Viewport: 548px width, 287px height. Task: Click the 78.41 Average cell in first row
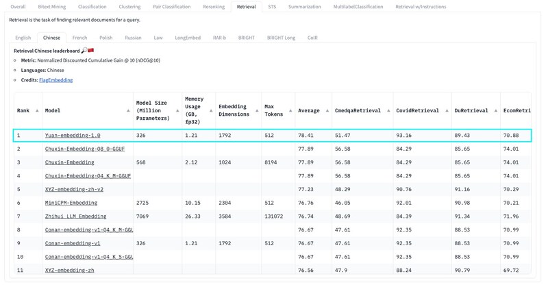[306, 136]
